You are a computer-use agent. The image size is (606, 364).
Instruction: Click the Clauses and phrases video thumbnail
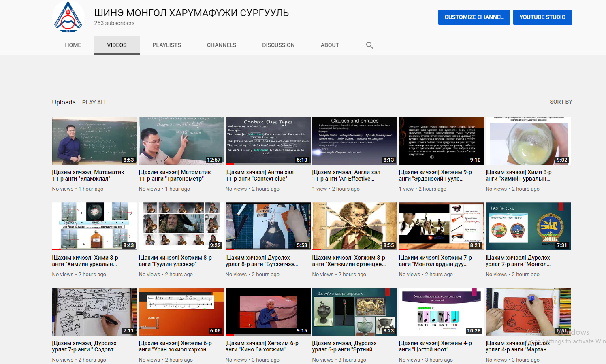coord(354,140)
